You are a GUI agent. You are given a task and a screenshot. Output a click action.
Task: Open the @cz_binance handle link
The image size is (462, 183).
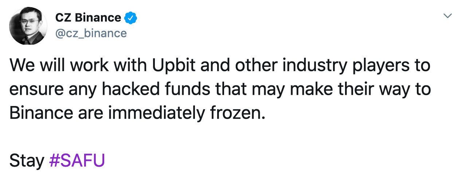pos(91,33)
